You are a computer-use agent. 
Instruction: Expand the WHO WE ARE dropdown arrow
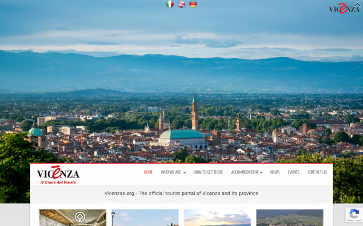click(185, 172)
